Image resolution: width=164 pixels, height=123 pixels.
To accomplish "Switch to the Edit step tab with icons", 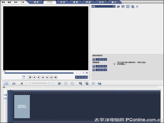I will coord(50,2).
